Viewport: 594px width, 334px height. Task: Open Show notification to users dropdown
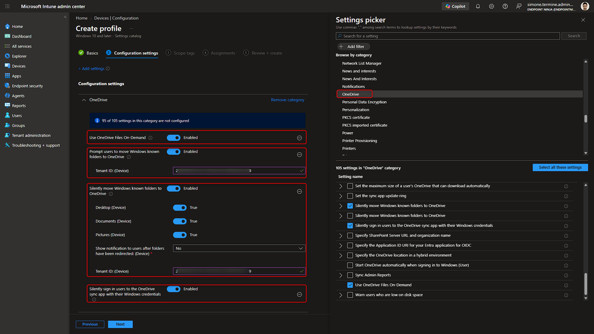239,248
